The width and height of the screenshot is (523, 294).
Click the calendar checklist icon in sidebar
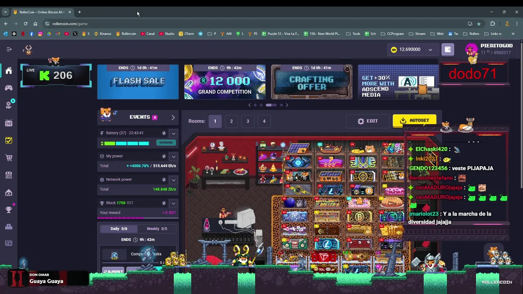pyautogui.click(x=9, y=140)
